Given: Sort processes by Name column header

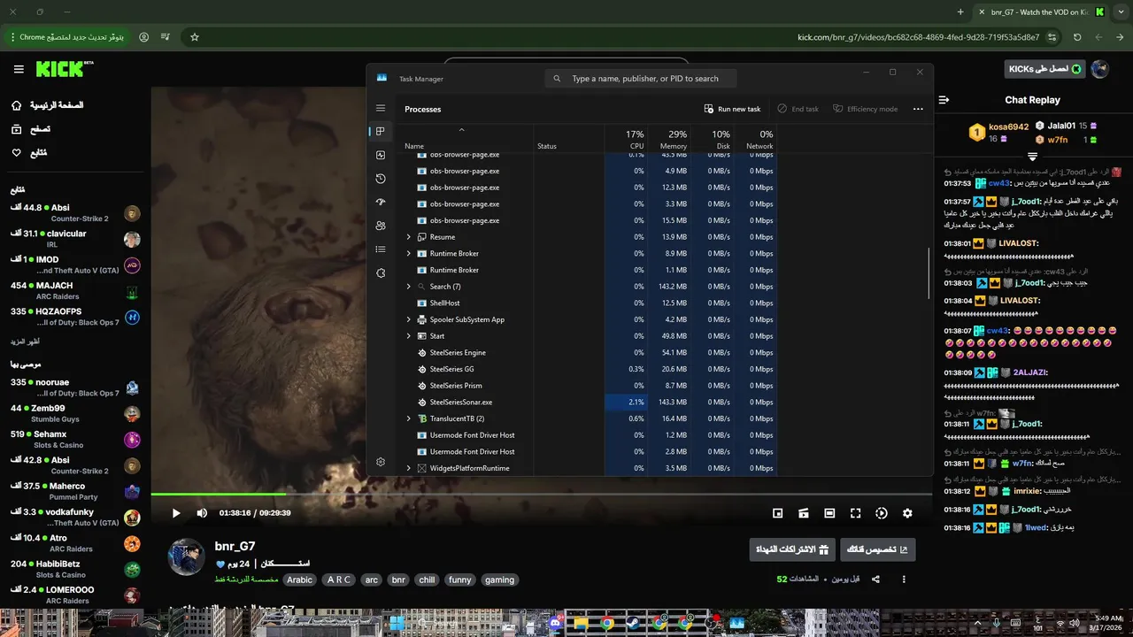Looking at the screenshot, I should [467, 139].
